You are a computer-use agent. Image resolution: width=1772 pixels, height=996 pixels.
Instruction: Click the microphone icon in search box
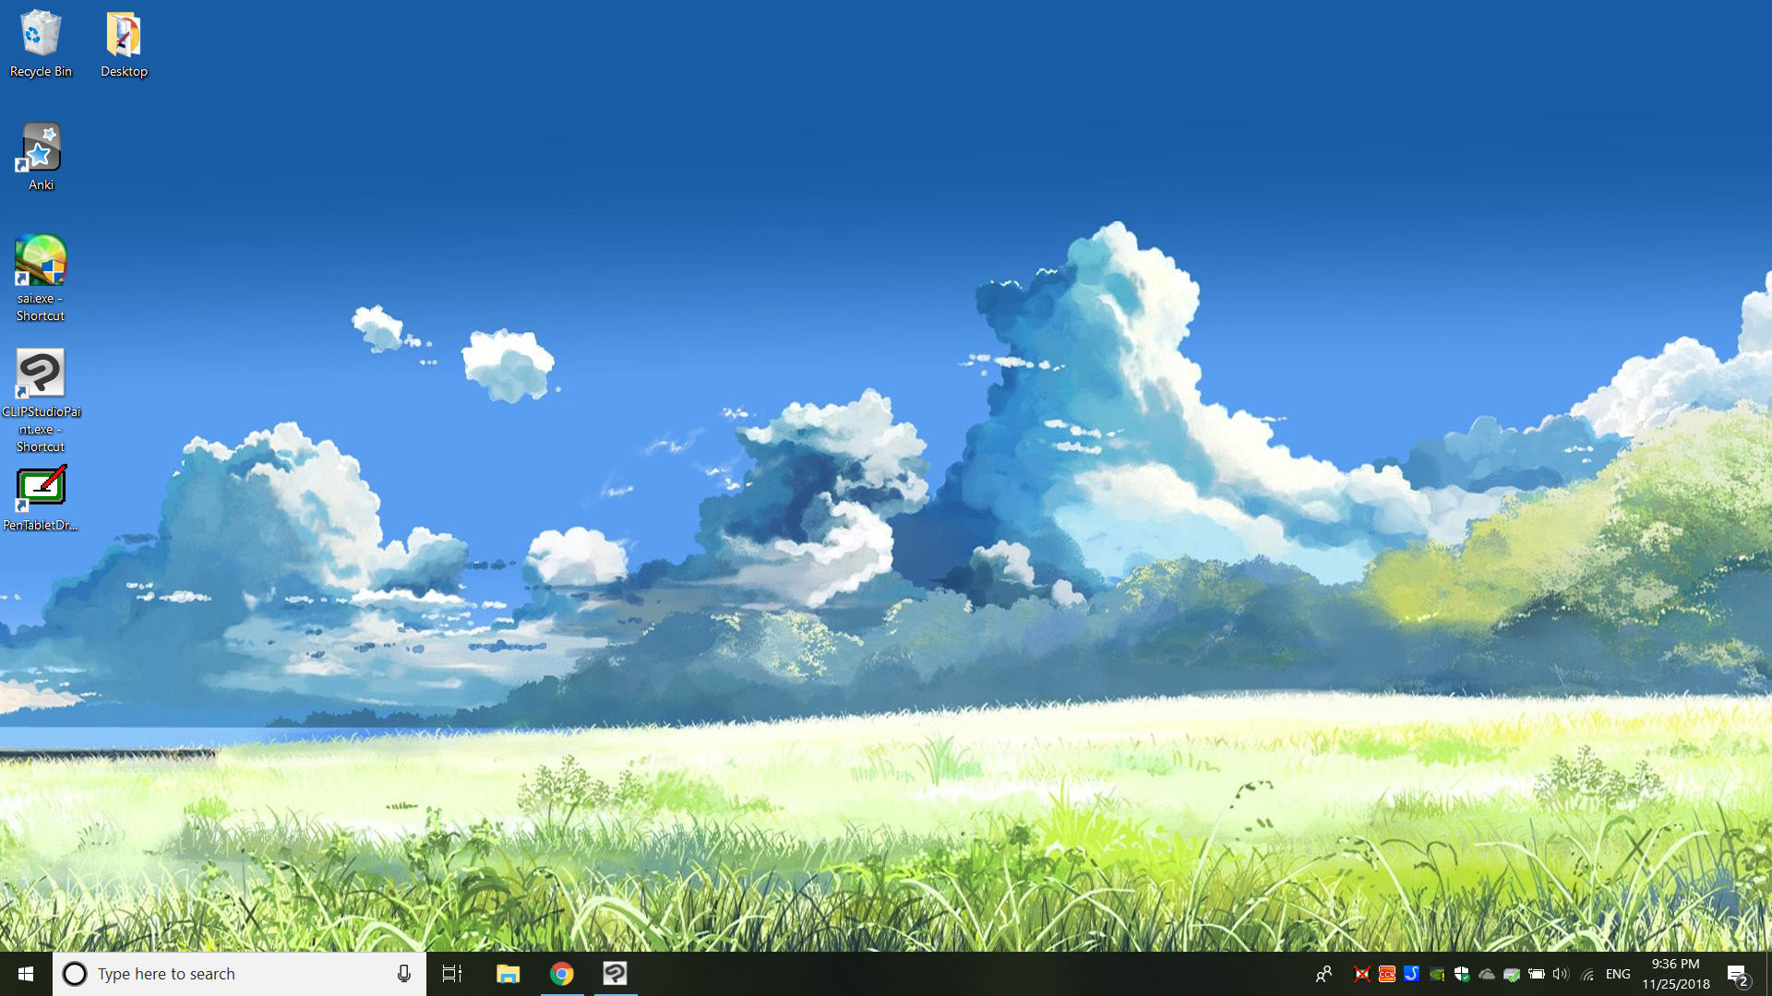point(403,974)
